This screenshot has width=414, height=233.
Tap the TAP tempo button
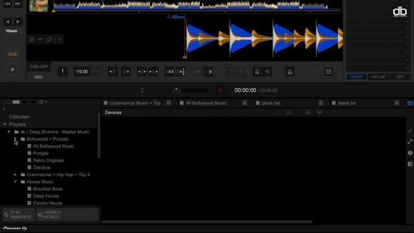97,72
